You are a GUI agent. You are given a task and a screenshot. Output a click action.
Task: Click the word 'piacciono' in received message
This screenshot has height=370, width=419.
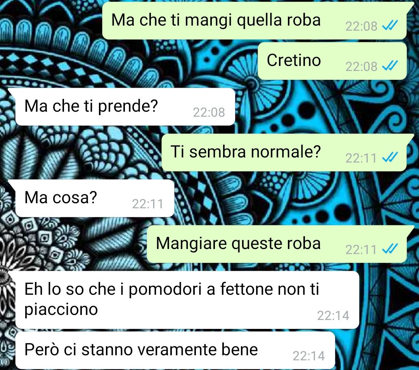pyautogui.click(x=61, y=310)
